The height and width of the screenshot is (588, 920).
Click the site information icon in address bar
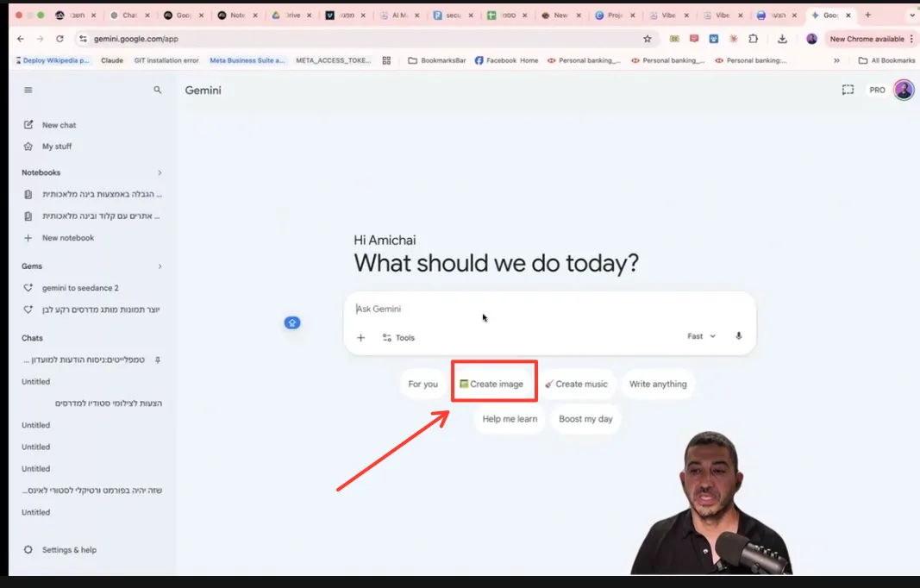(x=83, y=39)
